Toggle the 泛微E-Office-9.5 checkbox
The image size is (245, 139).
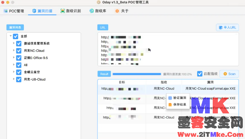19,58
